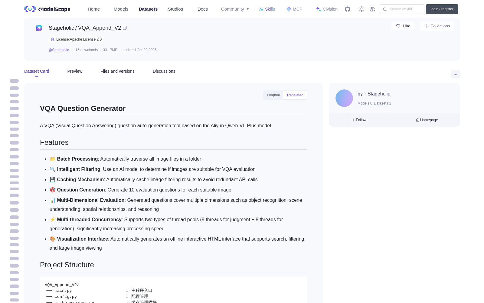This screenshot has height=303, width=484.
Task: Open Civision from top navigation
Action: click(x=326, y=9)
